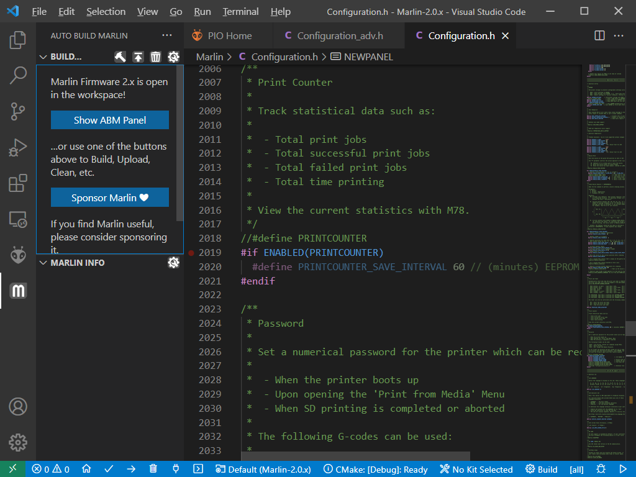Toggle split editor right

point(599,36)
